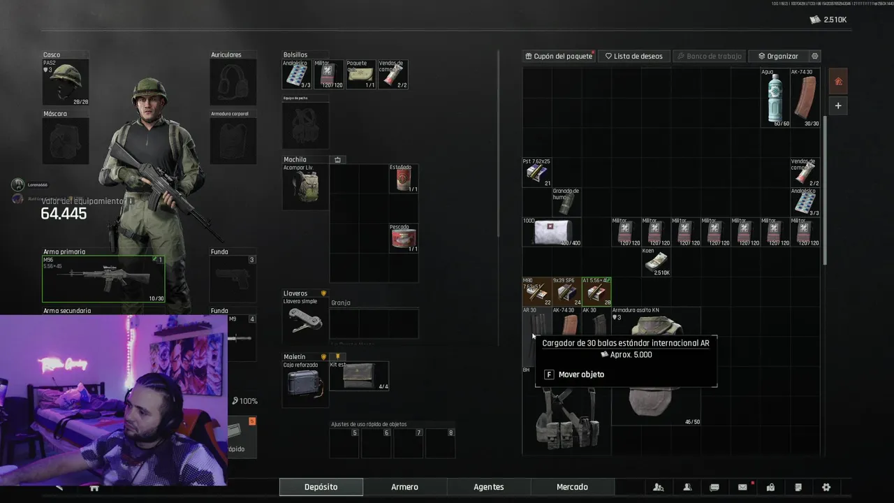The height and width of the screenshot is (503, 894).
Task: Open Cupón del paquete
Action: (x=559, y=56)
